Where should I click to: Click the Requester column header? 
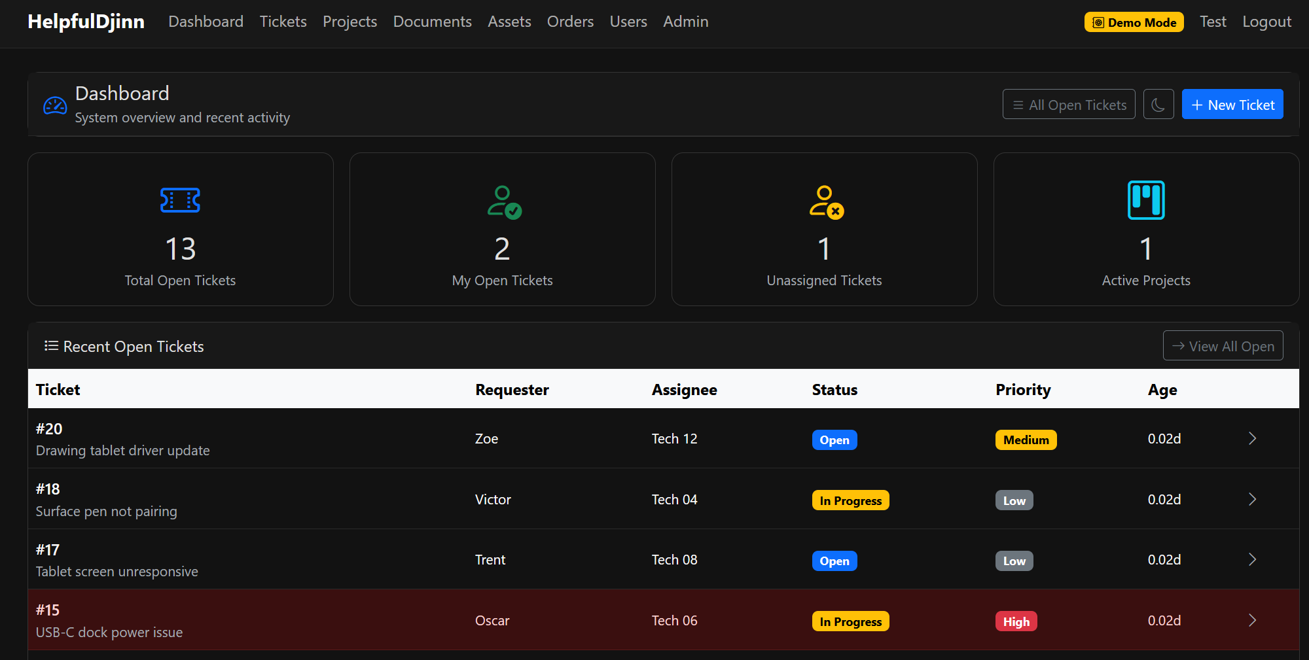coord(512,390)
